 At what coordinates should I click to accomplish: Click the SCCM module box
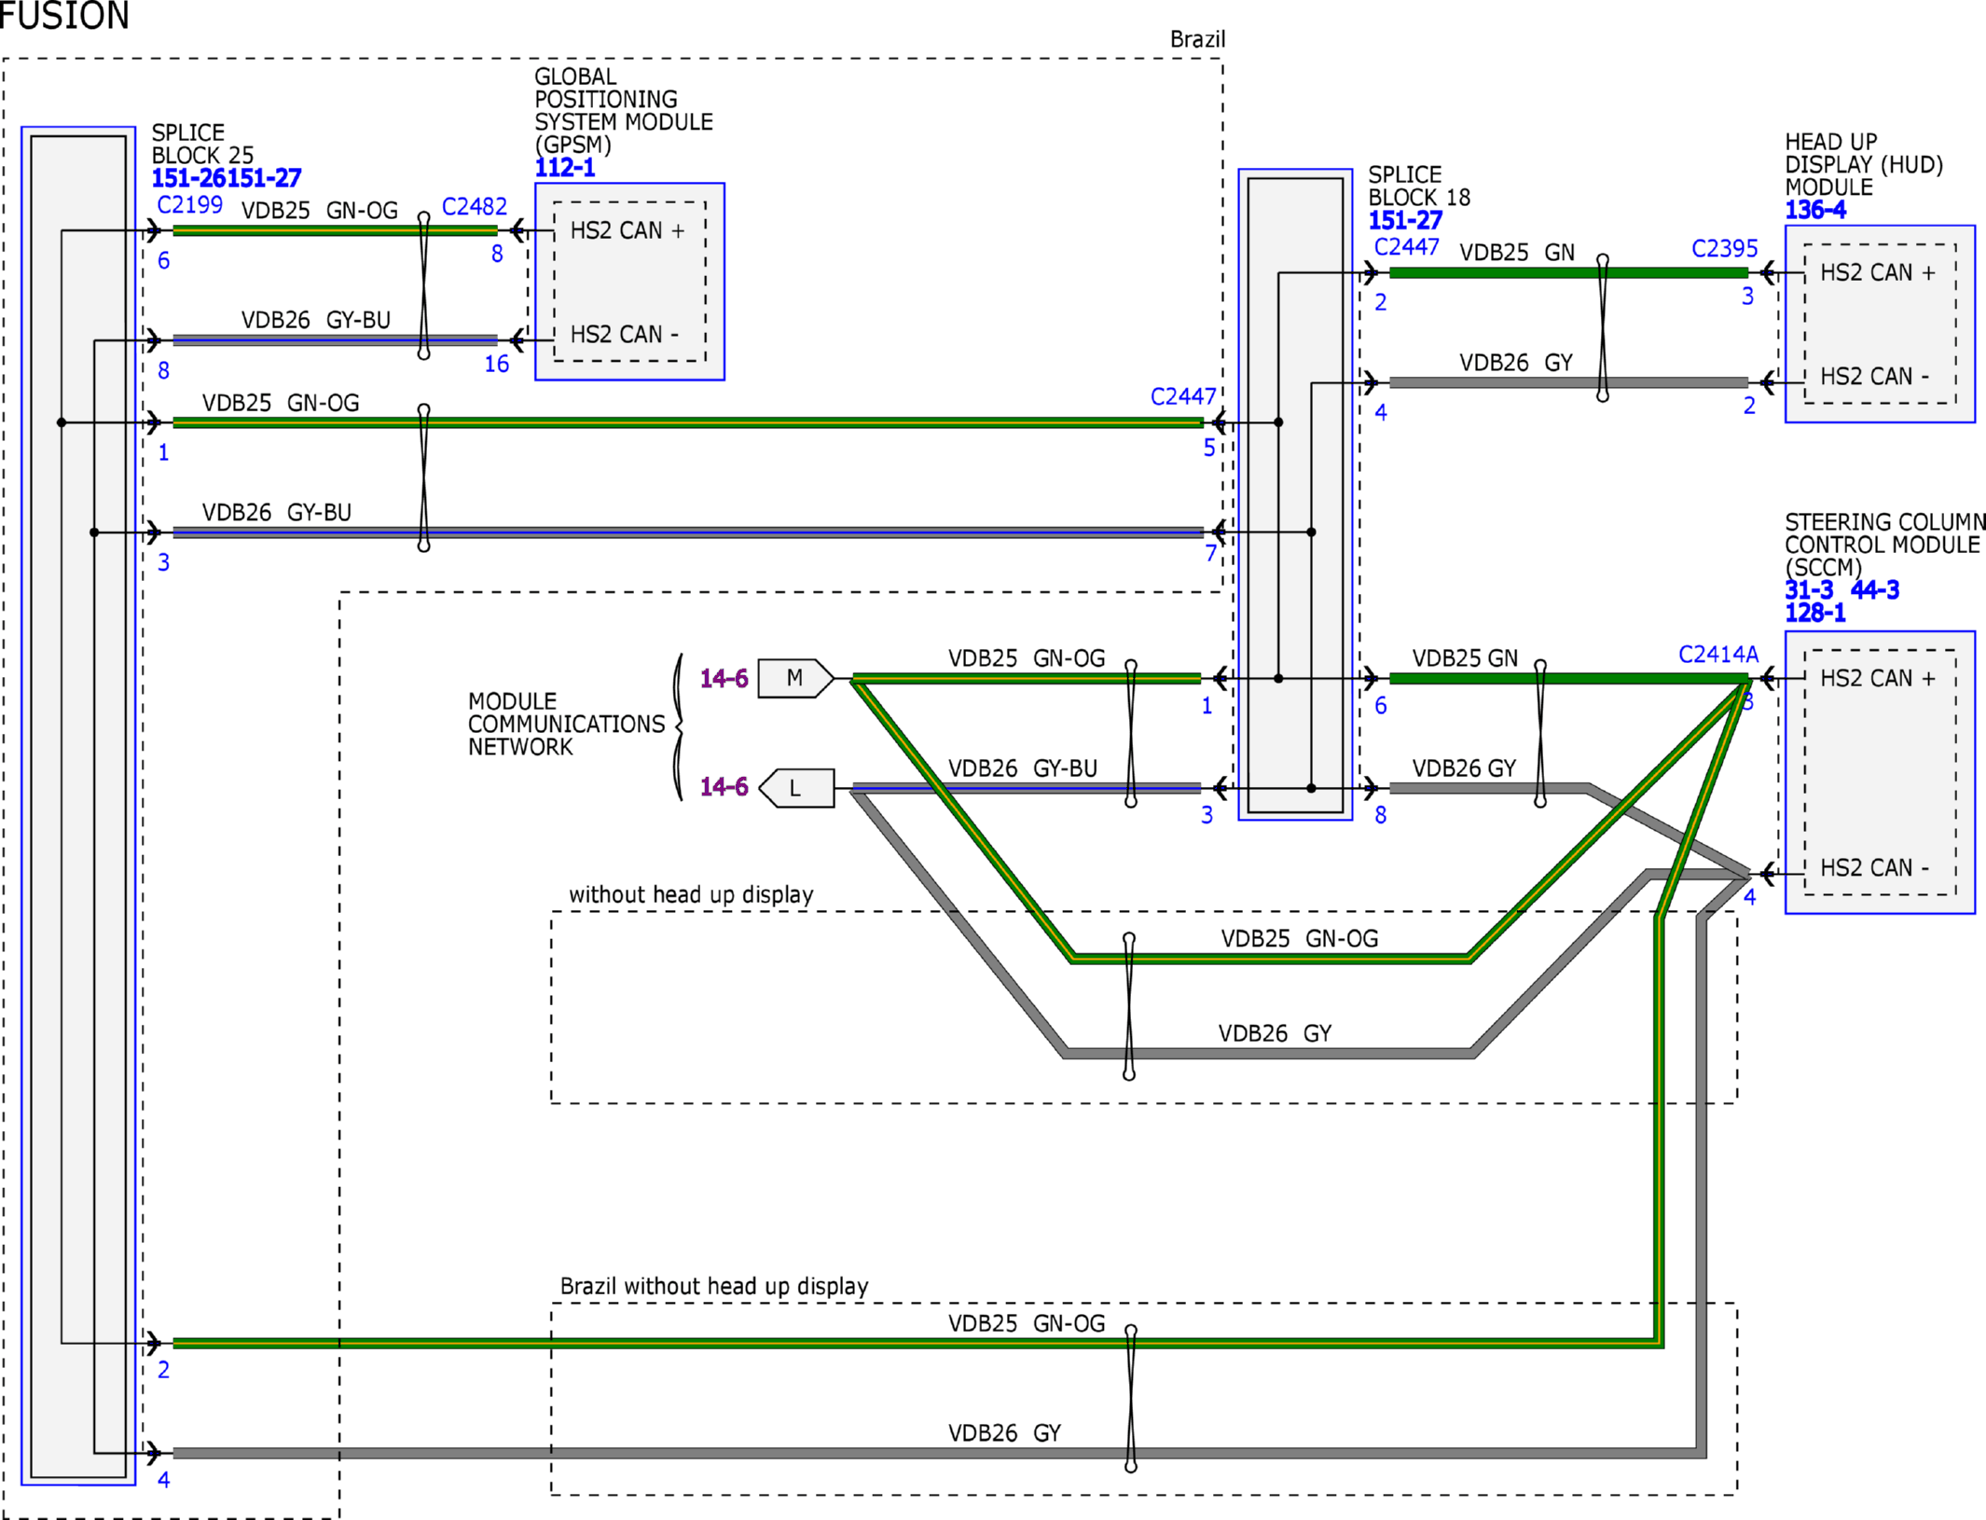[1880, 772]
